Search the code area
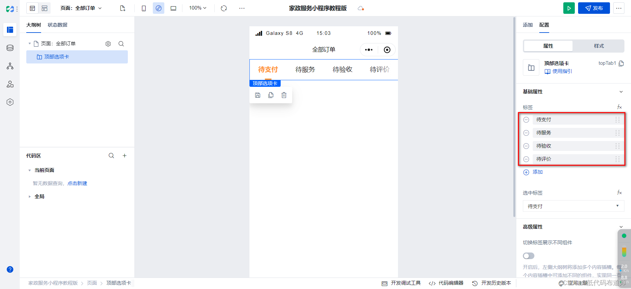 (x=111, y=156)
